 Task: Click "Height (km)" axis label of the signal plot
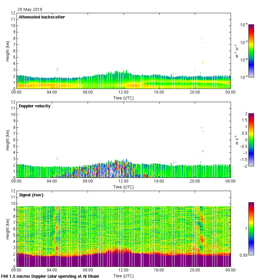click(8, 229)
